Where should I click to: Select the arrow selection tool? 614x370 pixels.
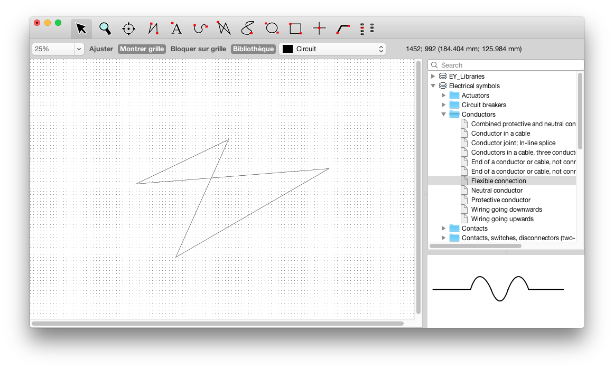pyautogui.click(x=81, y=29)
